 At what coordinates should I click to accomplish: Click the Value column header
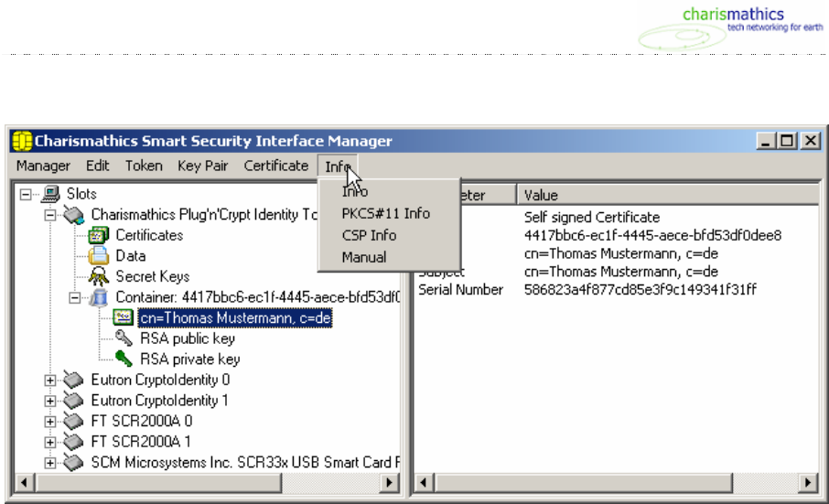tap(668, 196)
